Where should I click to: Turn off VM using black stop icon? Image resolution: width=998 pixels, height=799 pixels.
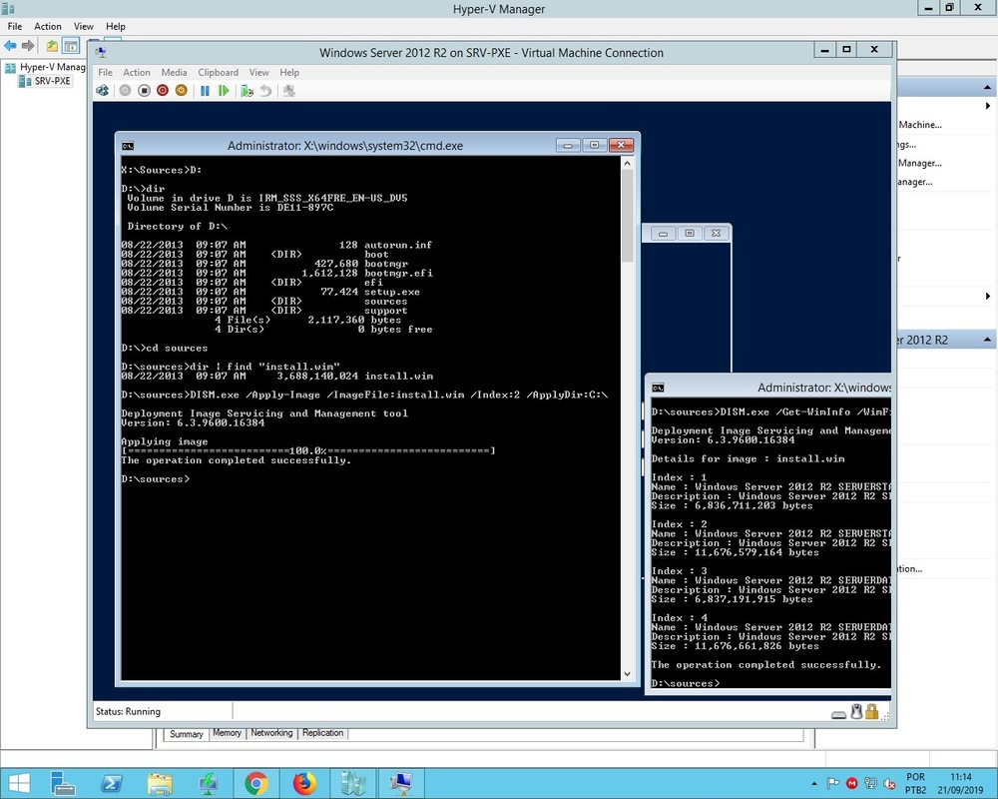pyautogui.click(x=144, y=91)
